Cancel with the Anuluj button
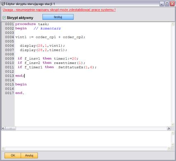This screenshot has height=161, width=176. (x=29, y=155)
